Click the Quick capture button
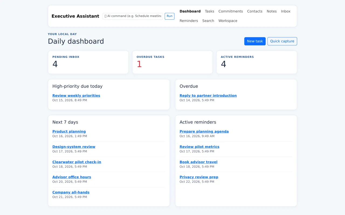Screen dimensions: 345x215 (x=282, y=41)
